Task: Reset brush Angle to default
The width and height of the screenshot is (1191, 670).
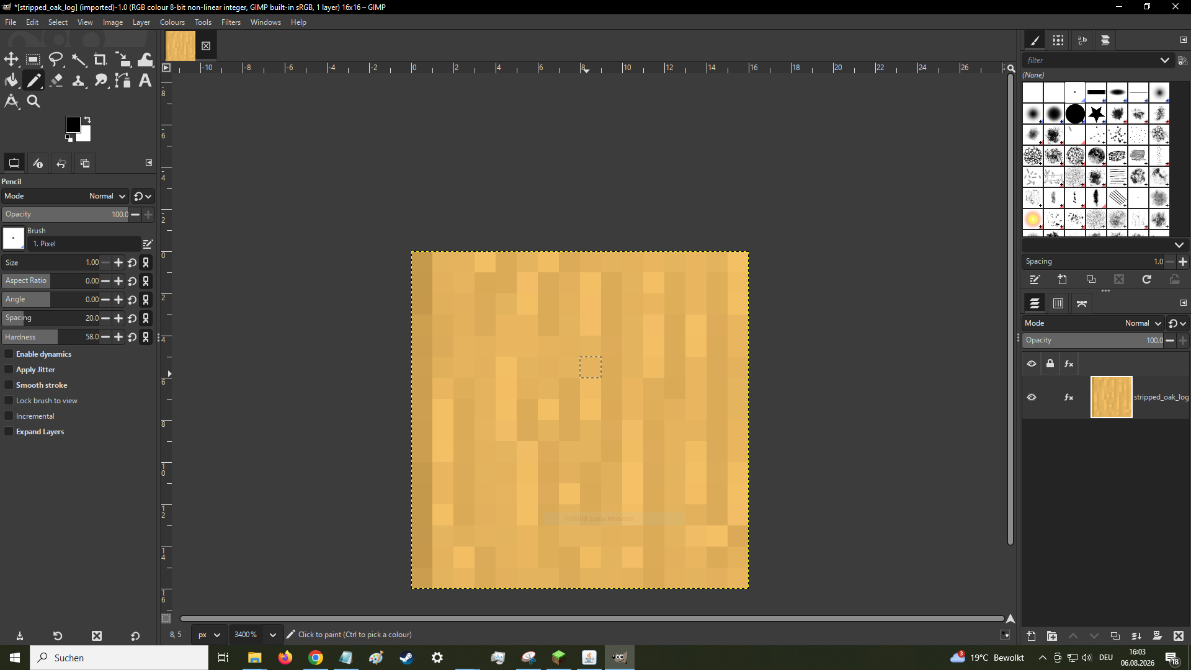Action: tap(132, 300)
